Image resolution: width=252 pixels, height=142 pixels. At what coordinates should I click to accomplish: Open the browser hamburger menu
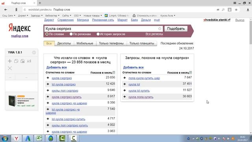tap(235, 3)
